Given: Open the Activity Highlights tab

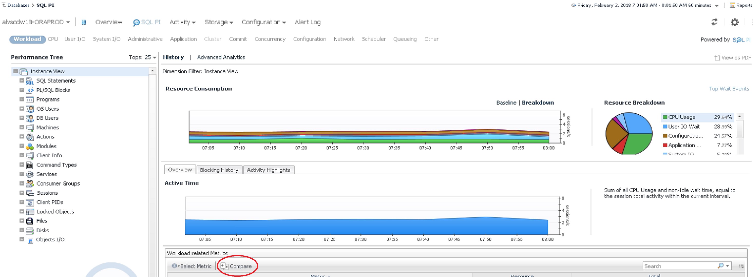Looking at the screenshot, I should pos(268,170).
